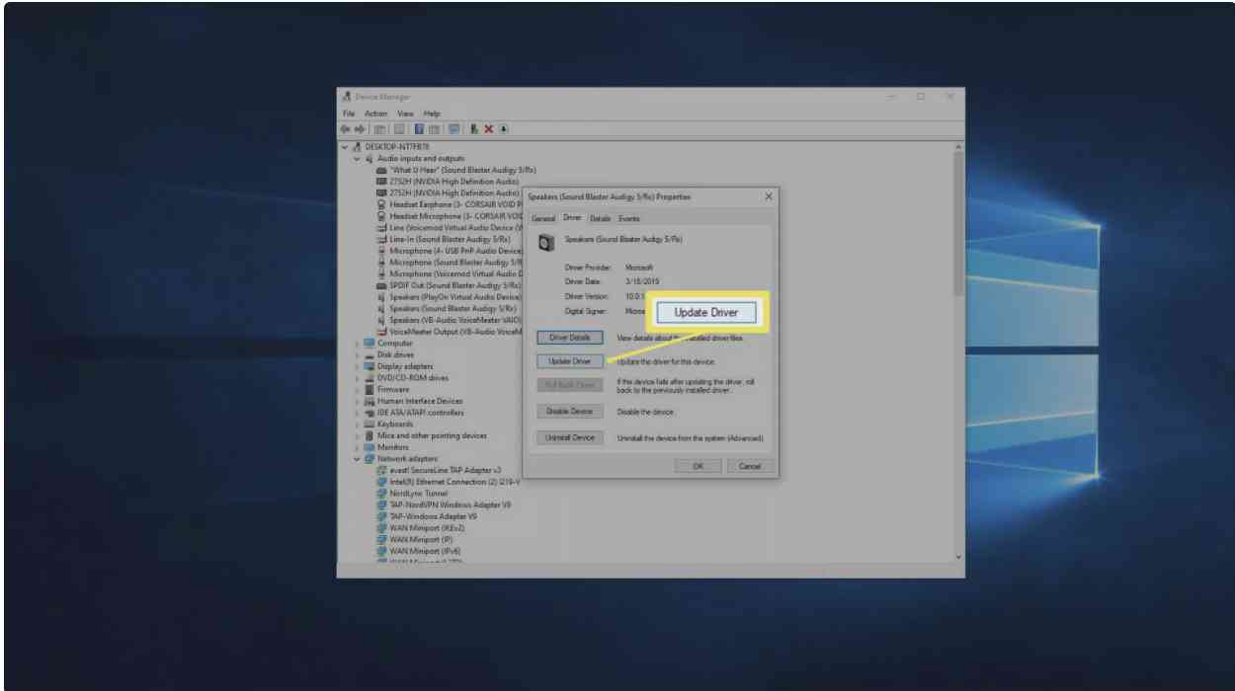Viewport: 1235px width, 691px height.
Task: Click the green update driver toolbar icon
Action: click(x=474, y=129)
